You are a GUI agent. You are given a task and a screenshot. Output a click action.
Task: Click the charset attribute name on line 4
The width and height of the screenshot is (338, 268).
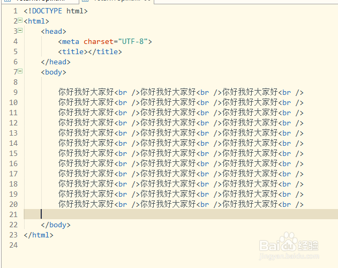click(99, 41)
